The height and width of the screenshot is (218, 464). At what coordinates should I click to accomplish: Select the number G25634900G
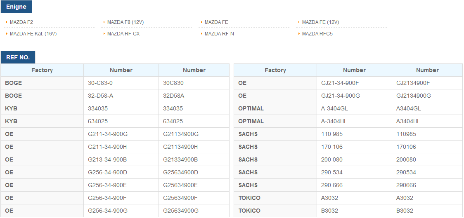click(x=181, y=211)
